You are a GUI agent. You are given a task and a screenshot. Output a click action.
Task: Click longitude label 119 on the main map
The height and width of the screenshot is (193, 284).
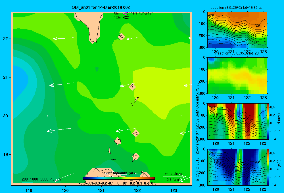click(x=29, y=190)
